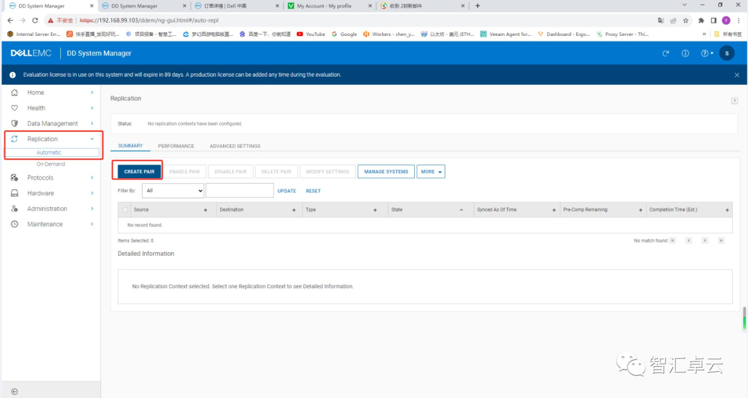Click the Protocols icon in sidebar

(15, 178)
